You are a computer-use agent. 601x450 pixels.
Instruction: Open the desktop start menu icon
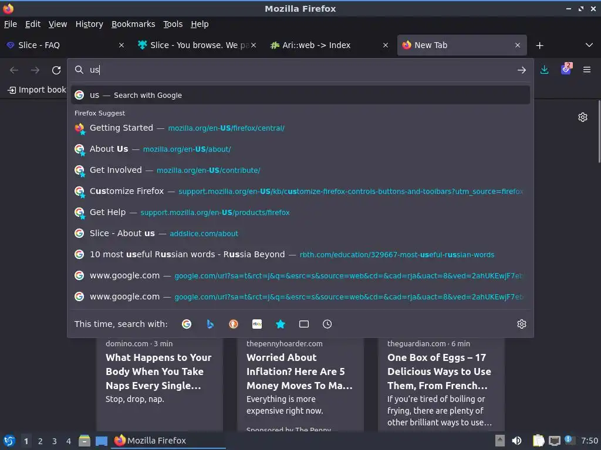[x=9, y=441]
